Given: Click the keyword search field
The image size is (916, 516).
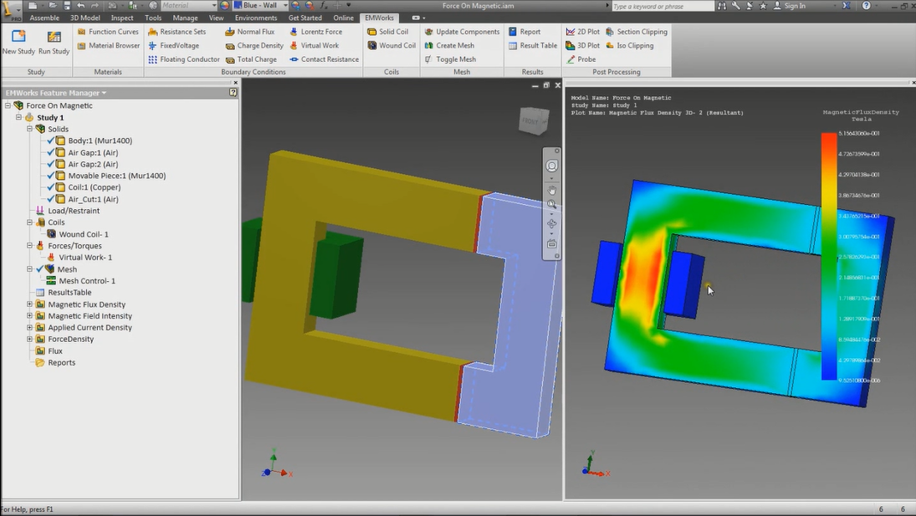Looking at the screenshot, I should point(663,6).
